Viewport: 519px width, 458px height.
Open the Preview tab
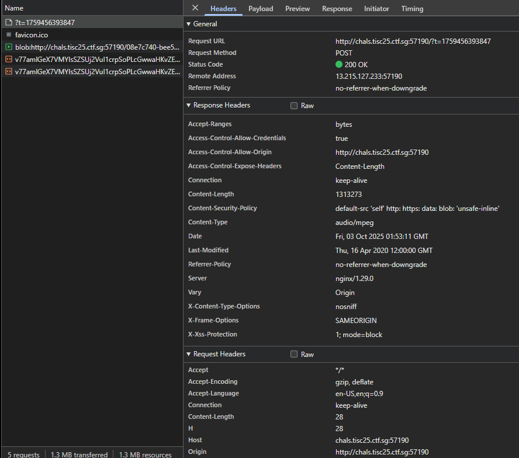(297, 9)
